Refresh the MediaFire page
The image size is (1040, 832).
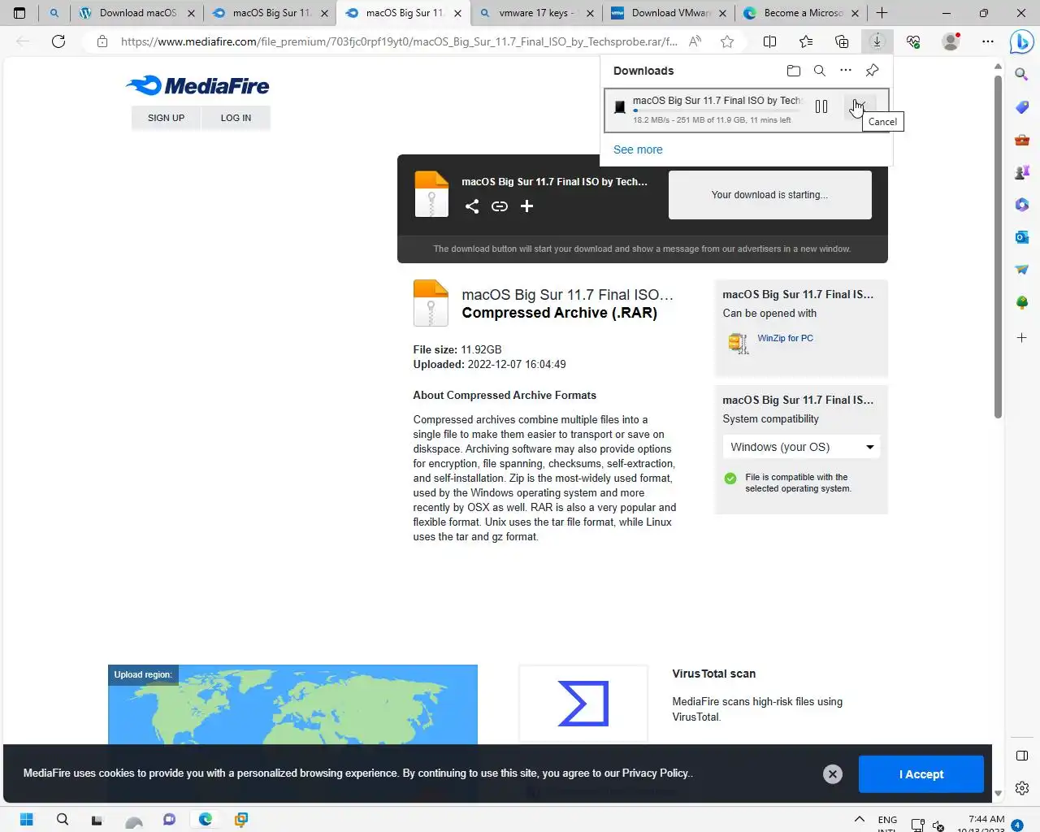pyautogui.click(x=58, y=41)
